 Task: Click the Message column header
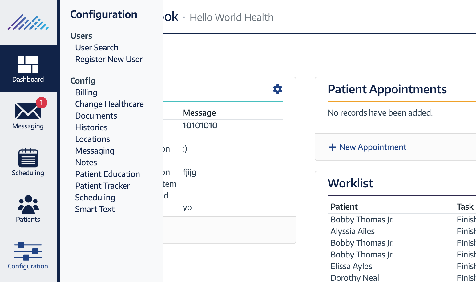[199, 113]
